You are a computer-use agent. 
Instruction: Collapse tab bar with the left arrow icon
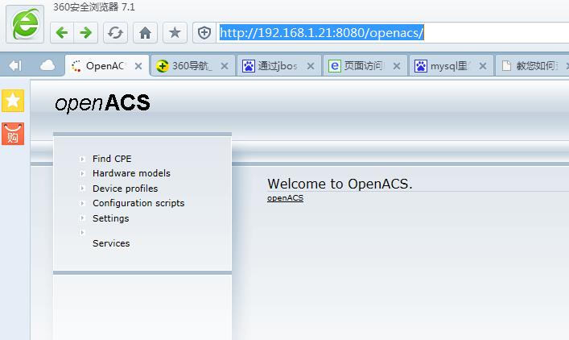15,66
